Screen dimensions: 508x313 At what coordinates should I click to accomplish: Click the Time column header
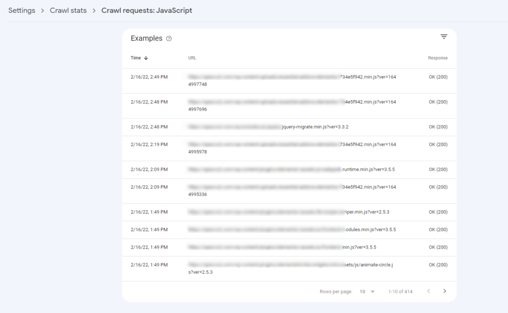(136, 58)
